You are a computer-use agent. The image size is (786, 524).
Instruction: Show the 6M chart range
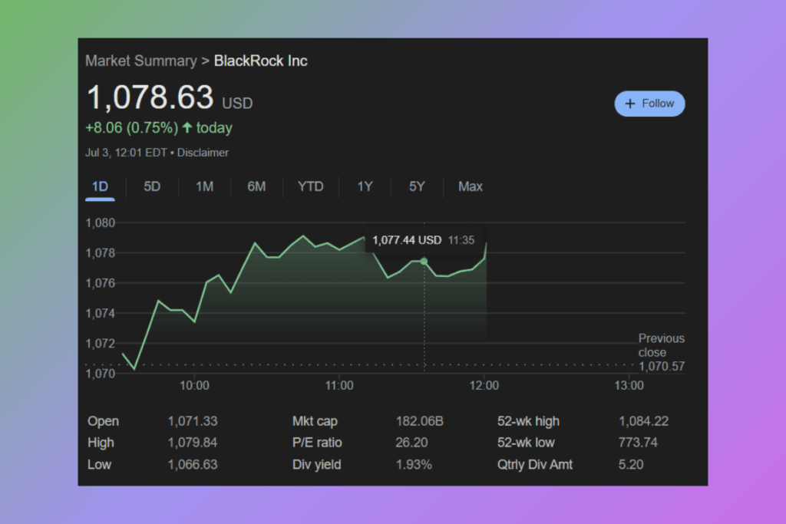pyautogui.click(x=256, y=186)
